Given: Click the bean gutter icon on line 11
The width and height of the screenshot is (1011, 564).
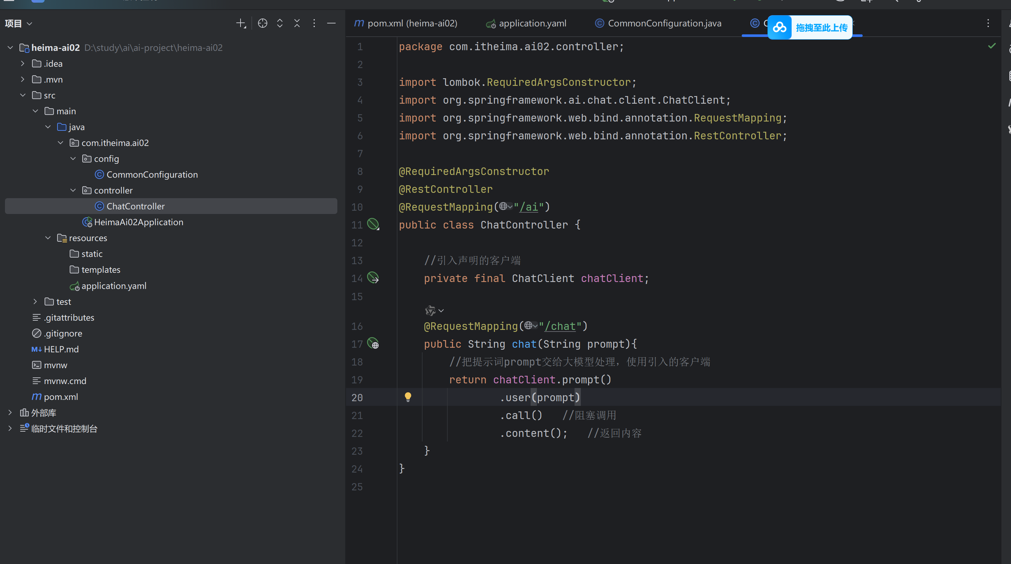Looking at the screenshot, I should (x=373, y=224).
